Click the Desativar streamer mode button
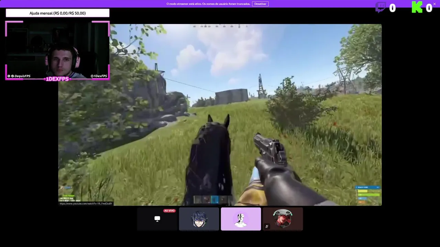The width and height of the screenshot is (440, 247). (260, 4)
